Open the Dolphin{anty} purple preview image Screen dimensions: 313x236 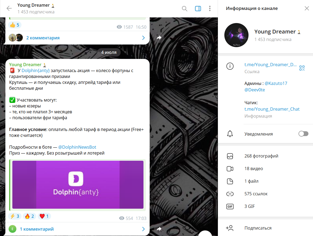[78, 185]
